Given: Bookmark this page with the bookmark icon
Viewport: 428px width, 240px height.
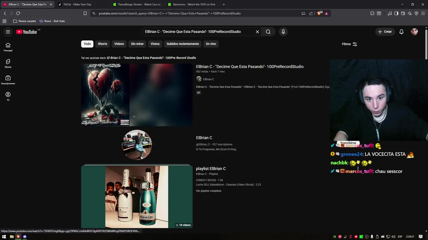Looking at the screenshot, I should (85, 13).
